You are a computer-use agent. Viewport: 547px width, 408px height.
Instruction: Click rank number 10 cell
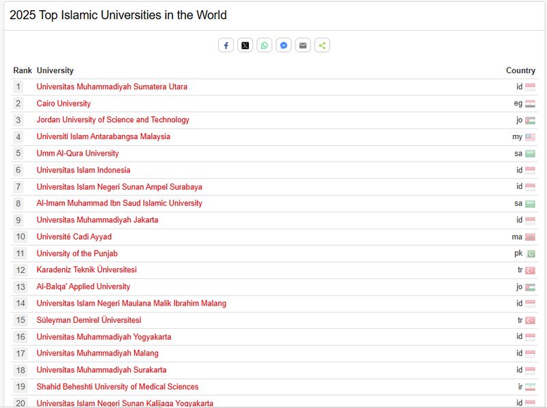(x=21, y=237)
